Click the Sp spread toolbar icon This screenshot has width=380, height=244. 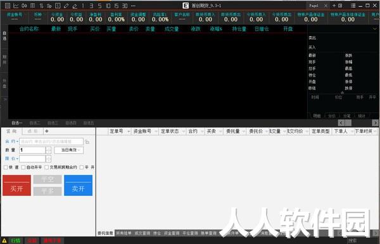point(49,6)
